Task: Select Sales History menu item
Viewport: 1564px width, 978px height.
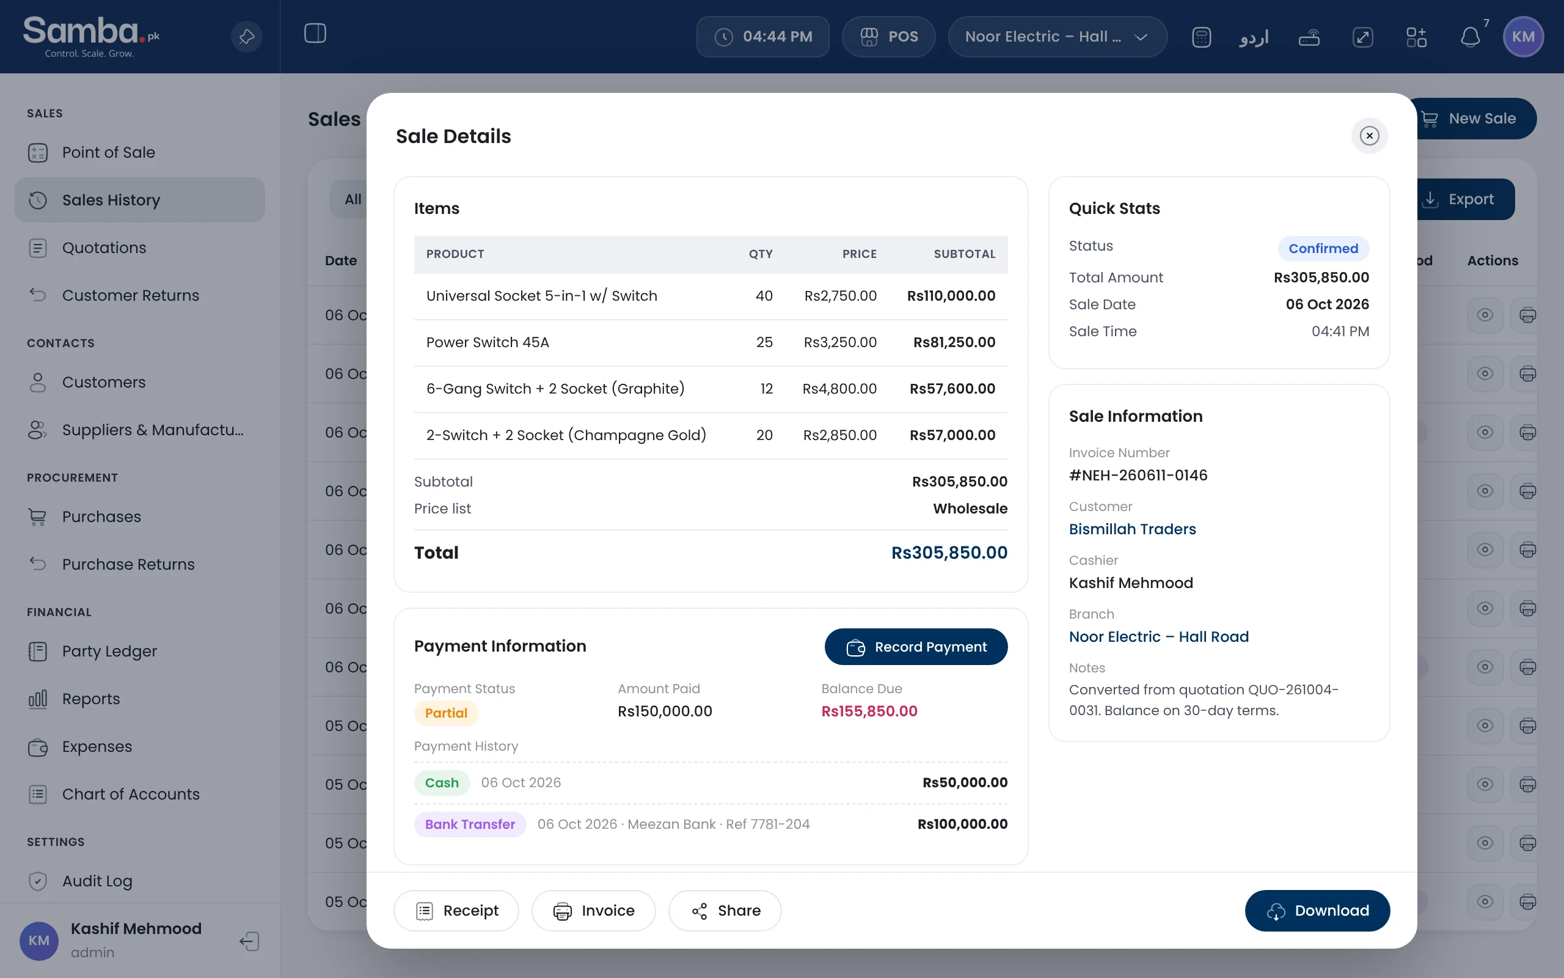Action: coord(139,200)
